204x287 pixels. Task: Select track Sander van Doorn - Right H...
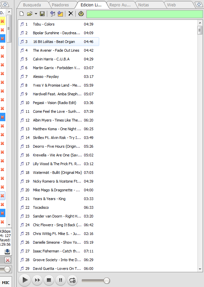coord(59,216)
